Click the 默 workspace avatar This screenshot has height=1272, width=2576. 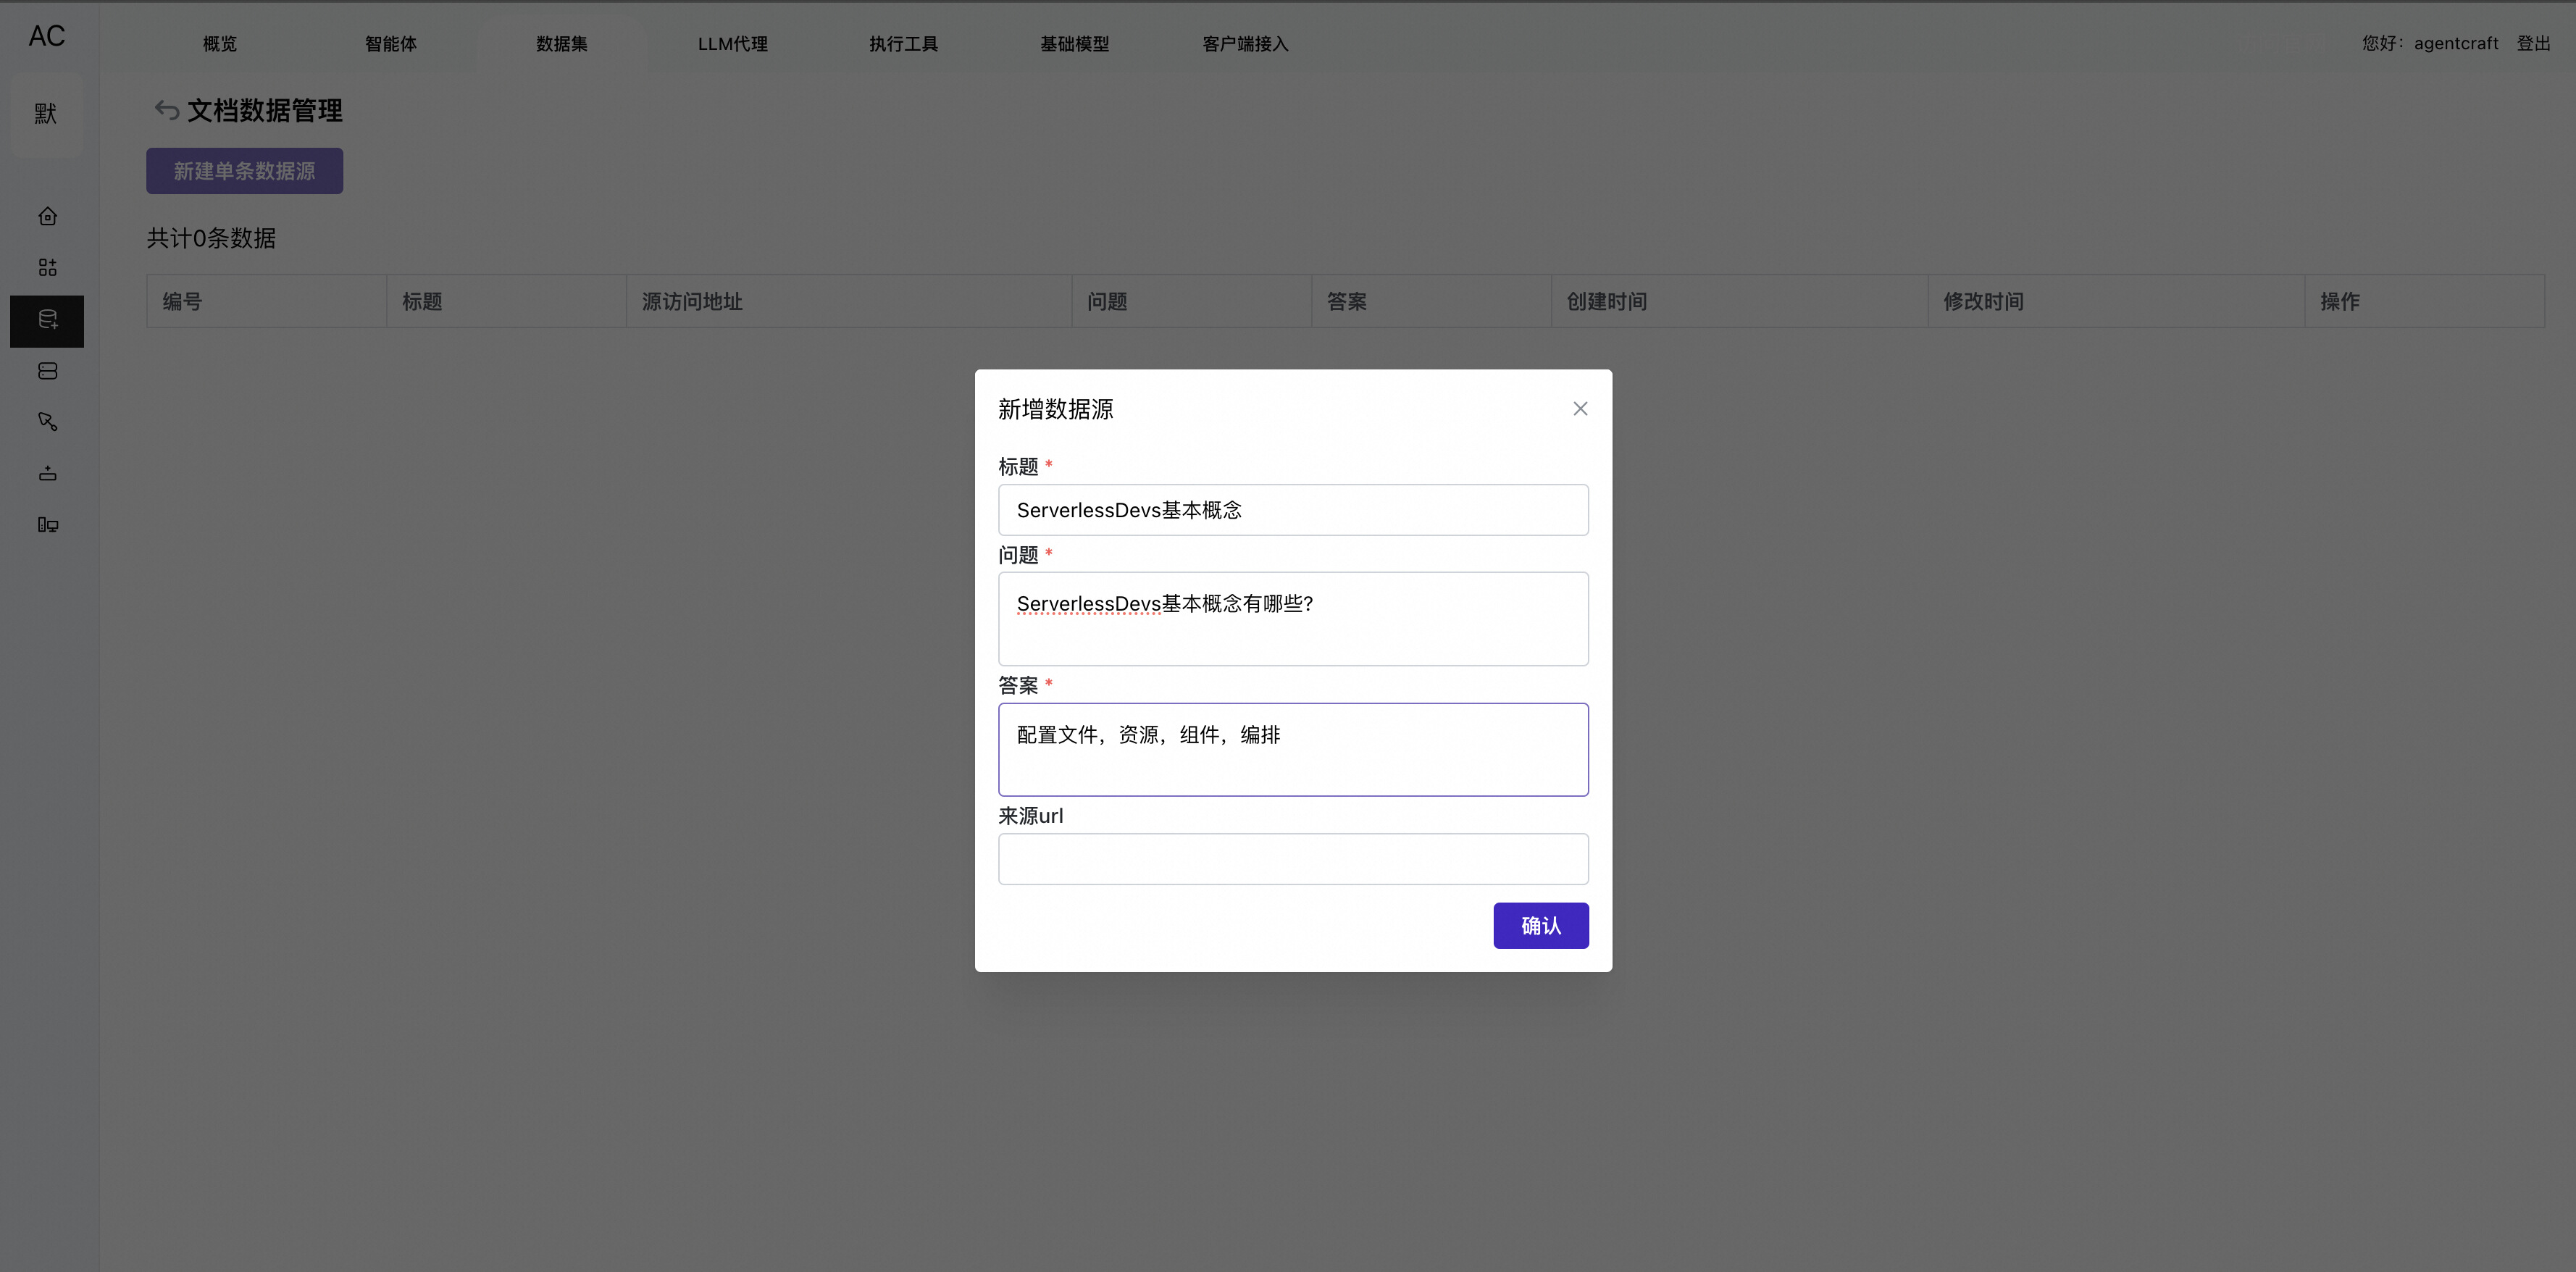46,114
